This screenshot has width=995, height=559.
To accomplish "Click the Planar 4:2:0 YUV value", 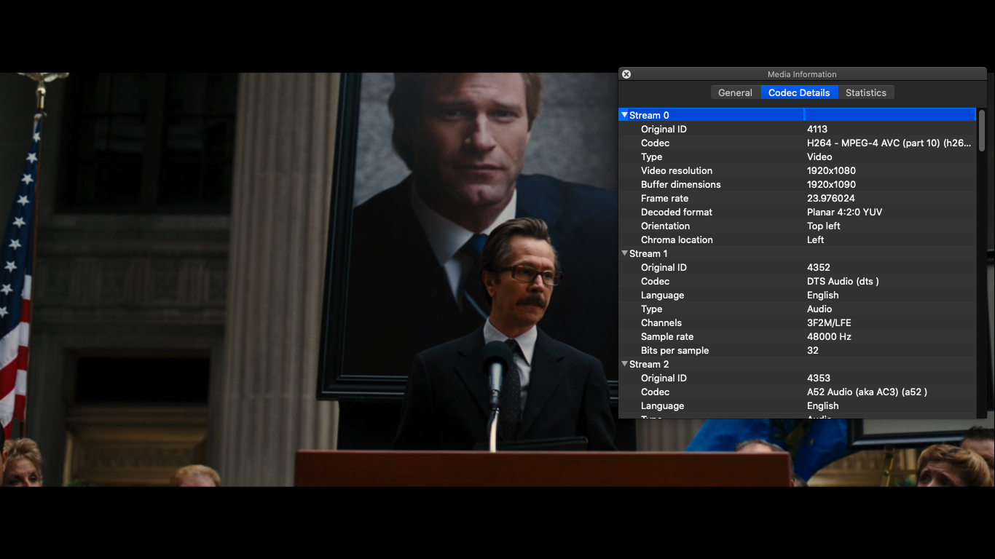I will click(844, 212).
